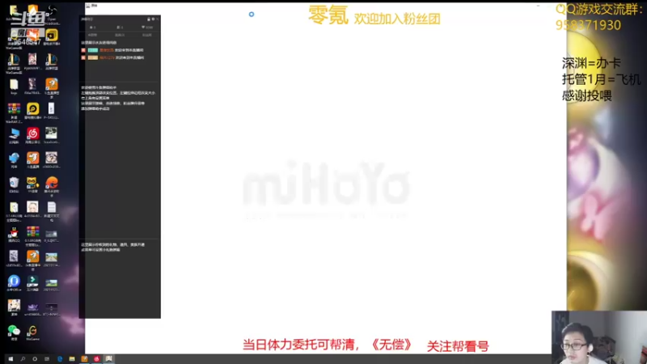The height and width of the screenshot is (364, 647).
Task: Open the Recycle Bin on desktop
Action: (14, 184)
